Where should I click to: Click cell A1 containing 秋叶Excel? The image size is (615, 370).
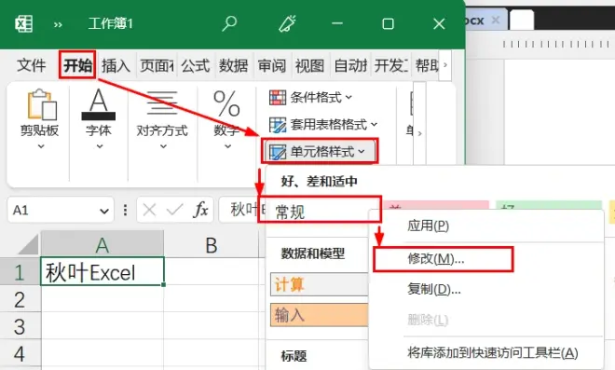(x=102, y=271)
